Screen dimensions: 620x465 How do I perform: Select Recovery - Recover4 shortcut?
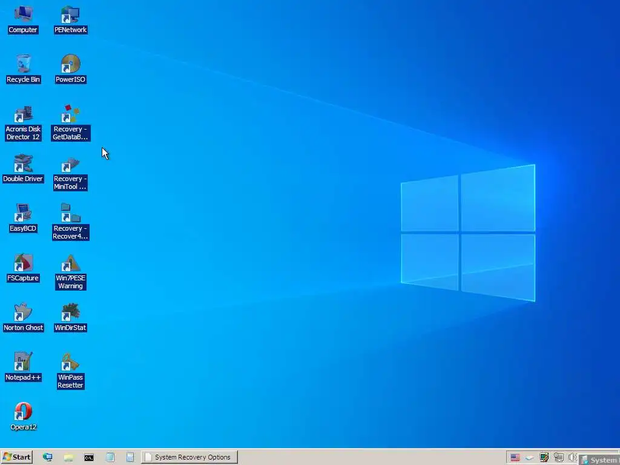[x=70, y=222]
